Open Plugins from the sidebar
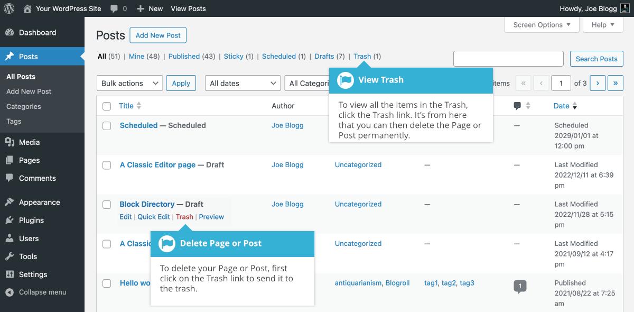This screenshot has height=312, width=634. 31,221
